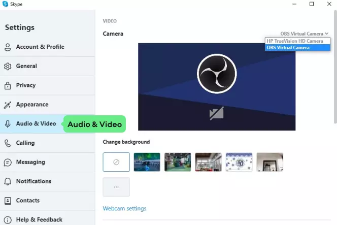
Task: Select the office lounge background thumbnail
Action: (208, 162)
